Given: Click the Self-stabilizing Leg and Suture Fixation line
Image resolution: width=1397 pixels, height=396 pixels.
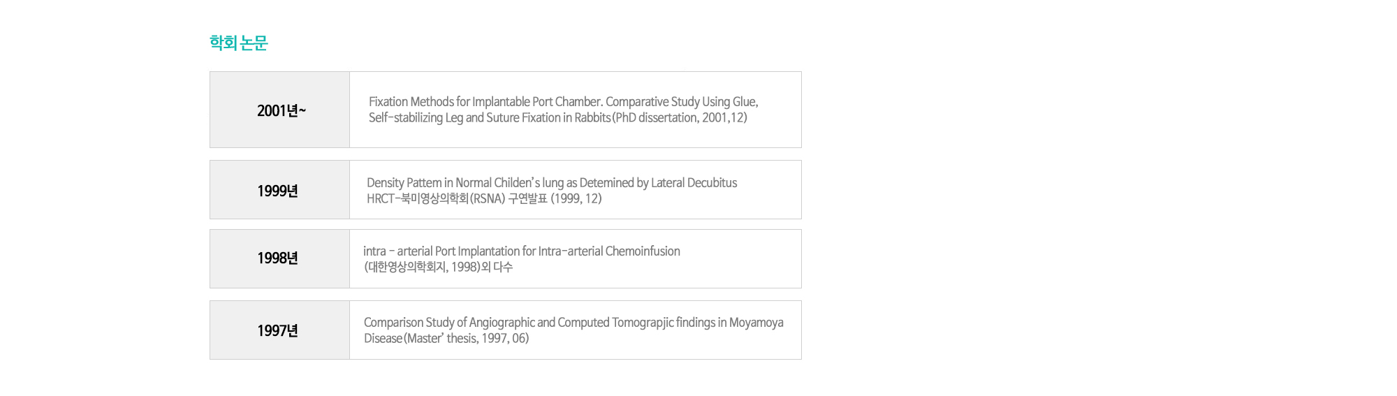Looking at the screenshot, I should (558, 118).
